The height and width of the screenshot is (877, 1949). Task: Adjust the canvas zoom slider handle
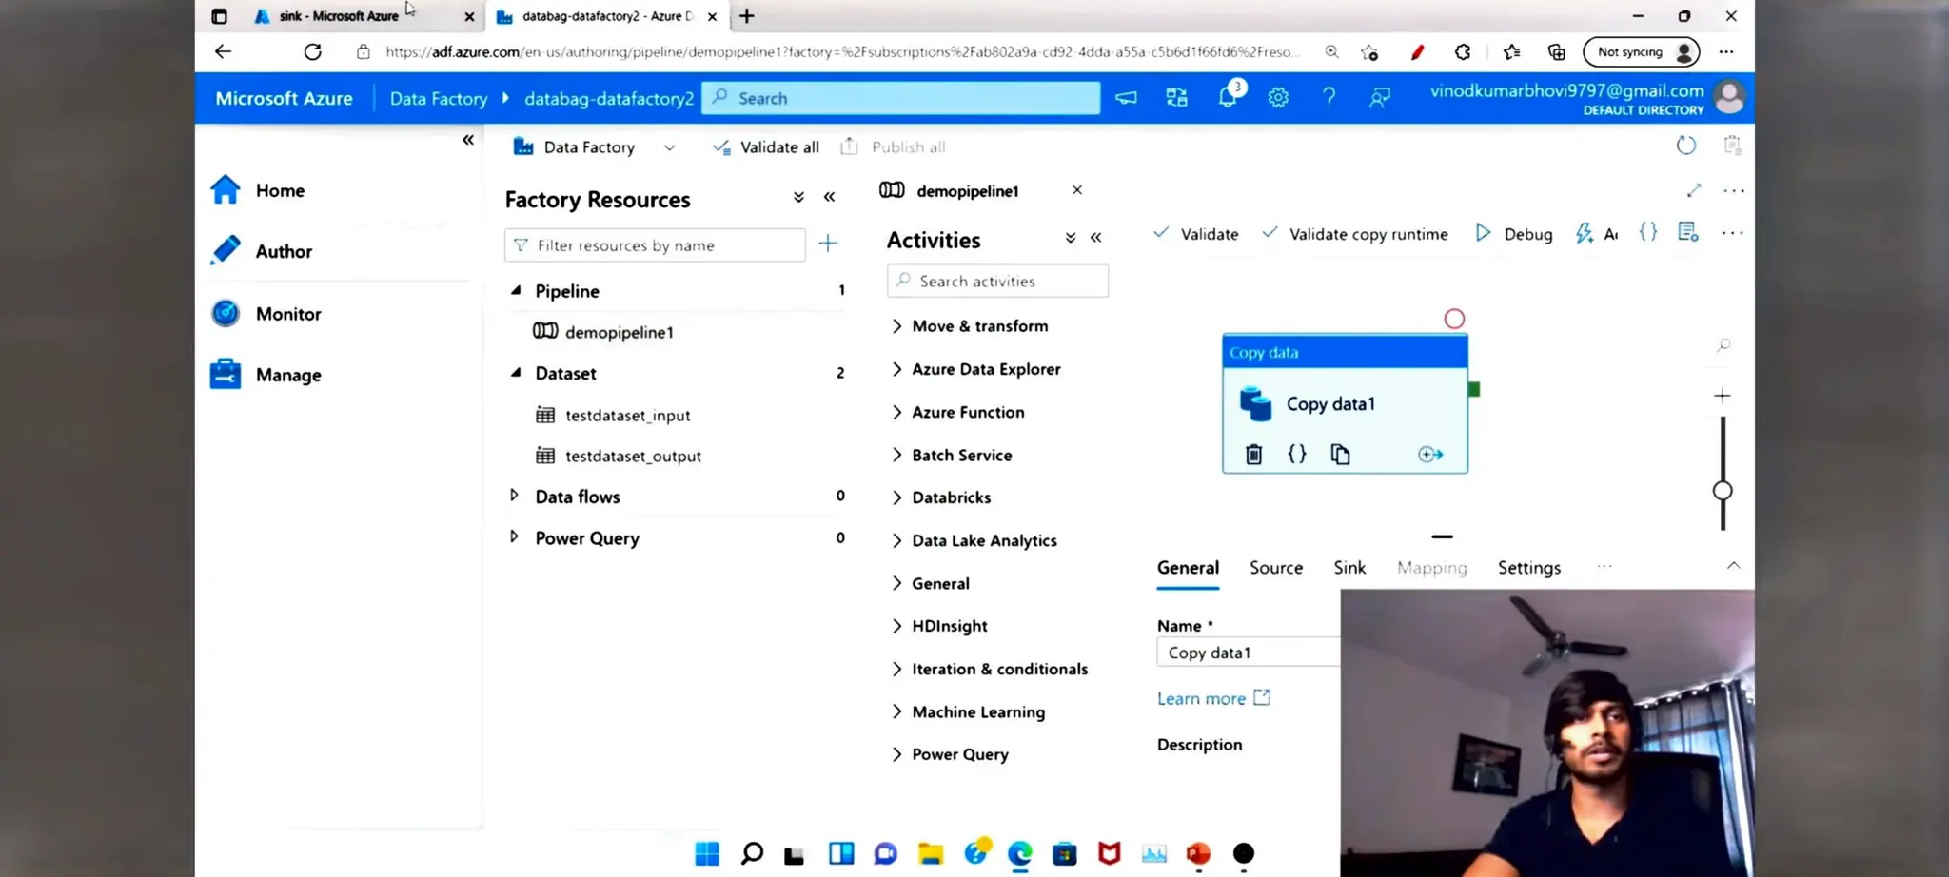click(x=1723, y=491)
